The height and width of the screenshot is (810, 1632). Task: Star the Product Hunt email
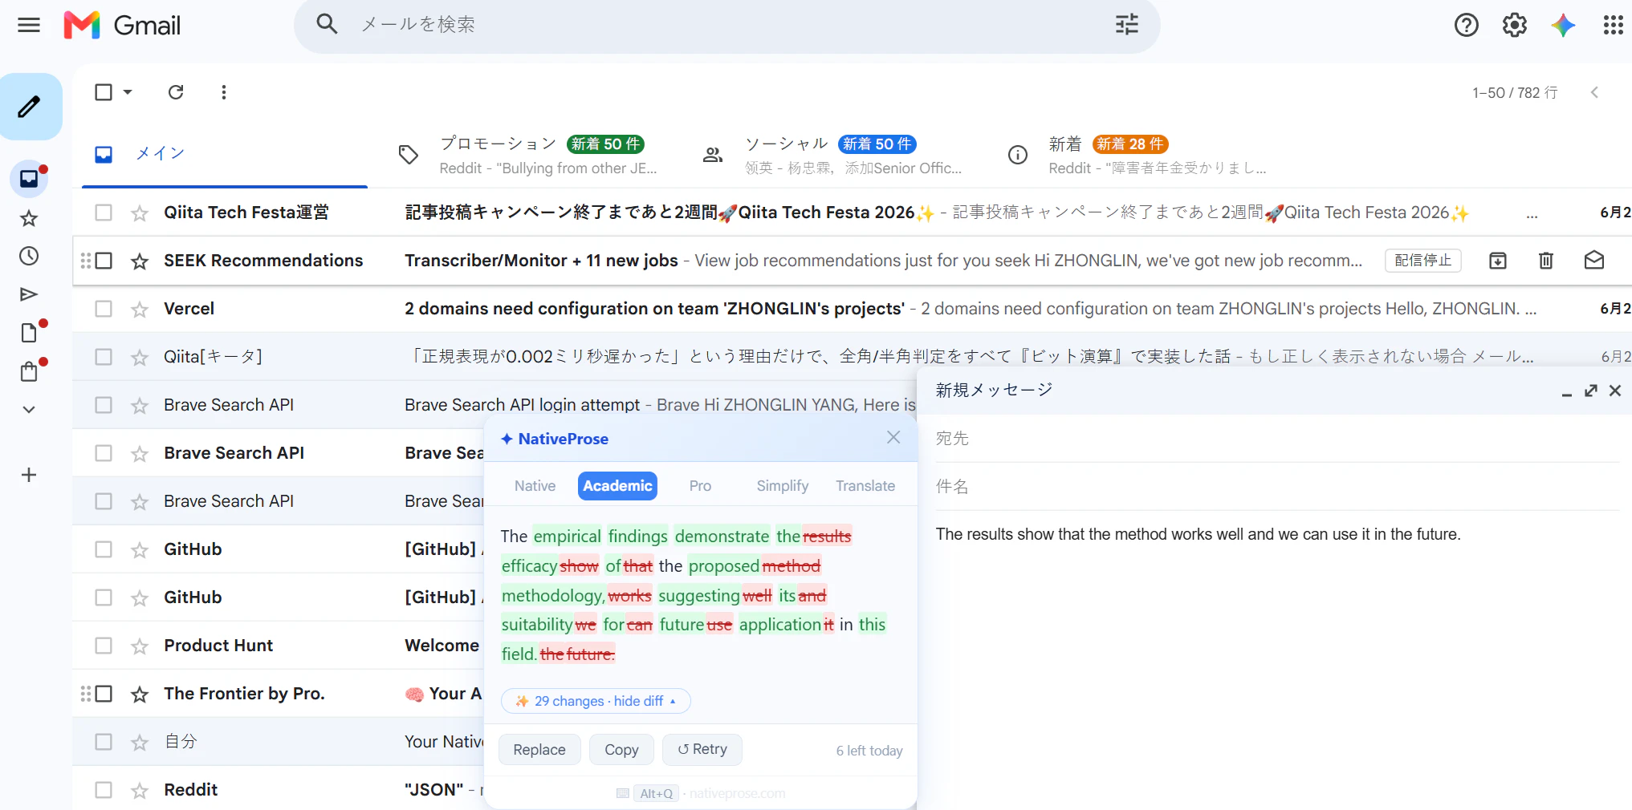[140, 646]
